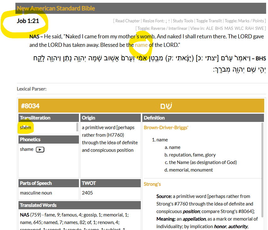This screenshot has height=230, width=268.
Task: Play the phonetics audio for shame
Action: (40, 150)
